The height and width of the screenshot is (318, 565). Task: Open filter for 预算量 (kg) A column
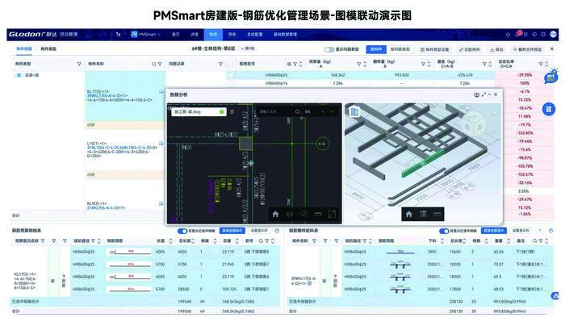click(x=359, y=64)
